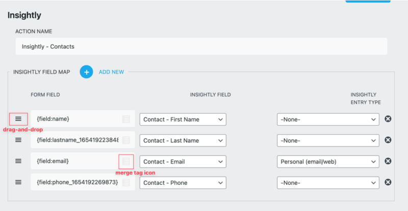Open Contact - Last Name dropdown
This screenshot has height=211, width=408.
(183, 140)
